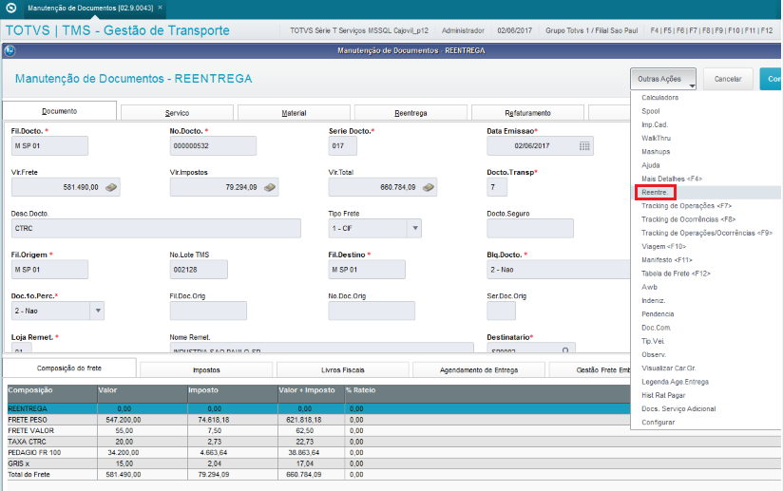
Task: Open the Outras Ações dropdown button
Action: [663, 79]
